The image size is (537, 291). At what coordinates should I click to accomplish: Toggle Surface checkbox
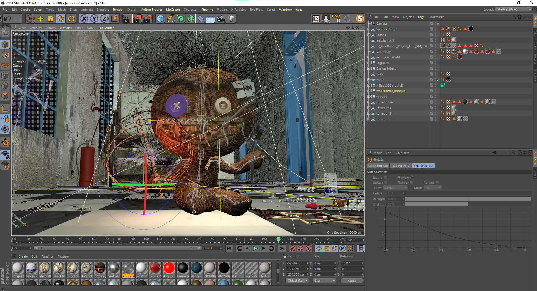click(x=386, y=183)
